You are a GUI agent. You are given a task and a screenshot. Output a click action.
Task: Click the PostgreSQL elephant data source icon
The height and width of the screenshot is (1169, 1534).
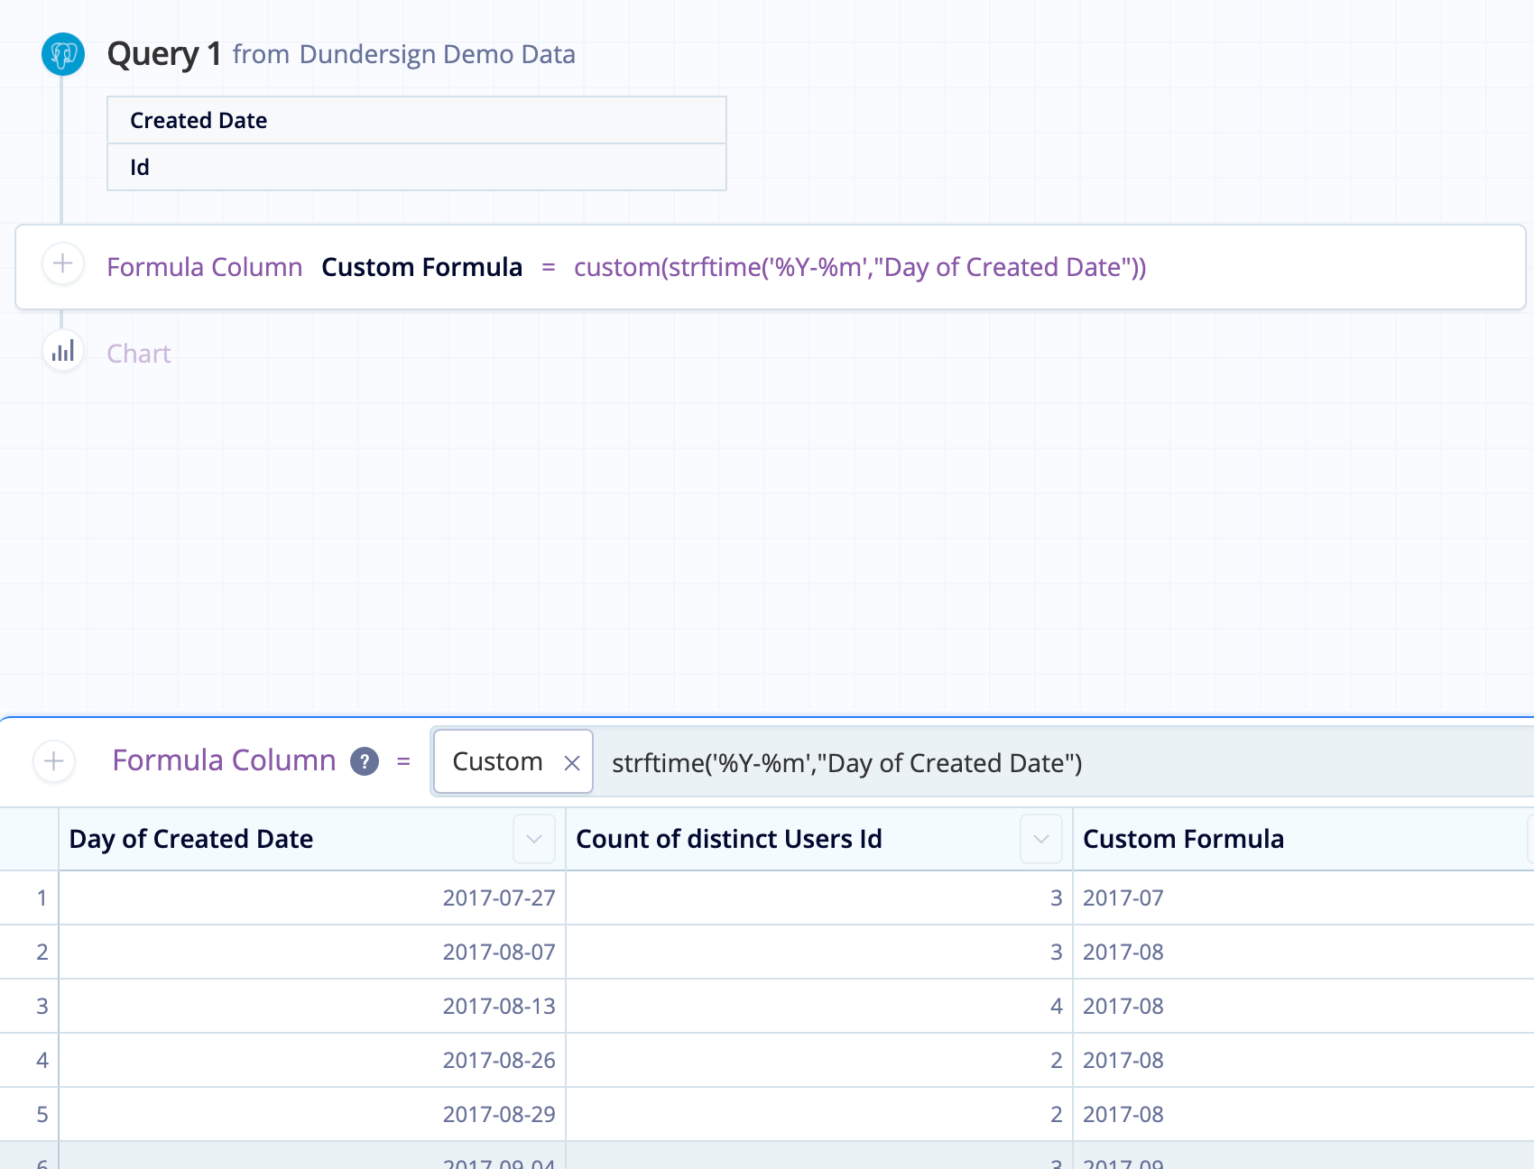[63, 54]
